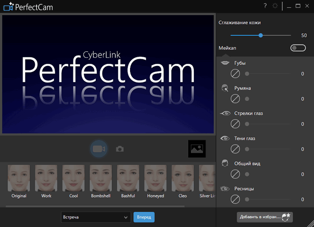Click Добавить в избранное button

pyautogui.click(x=265, y=216)
